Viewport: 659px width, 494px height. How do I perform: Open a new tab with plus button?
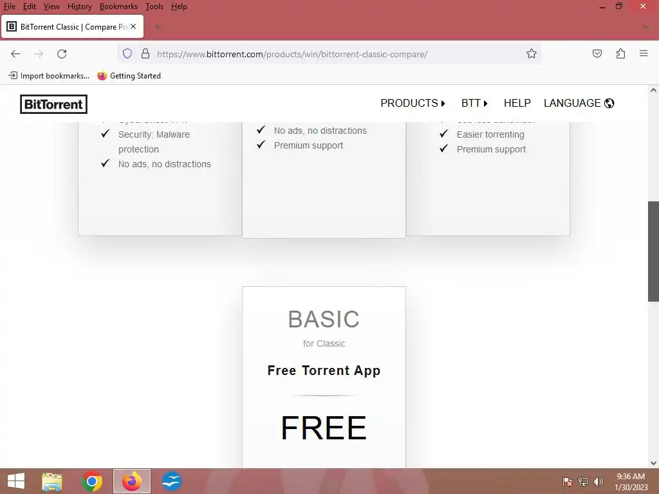click(158, 27)
